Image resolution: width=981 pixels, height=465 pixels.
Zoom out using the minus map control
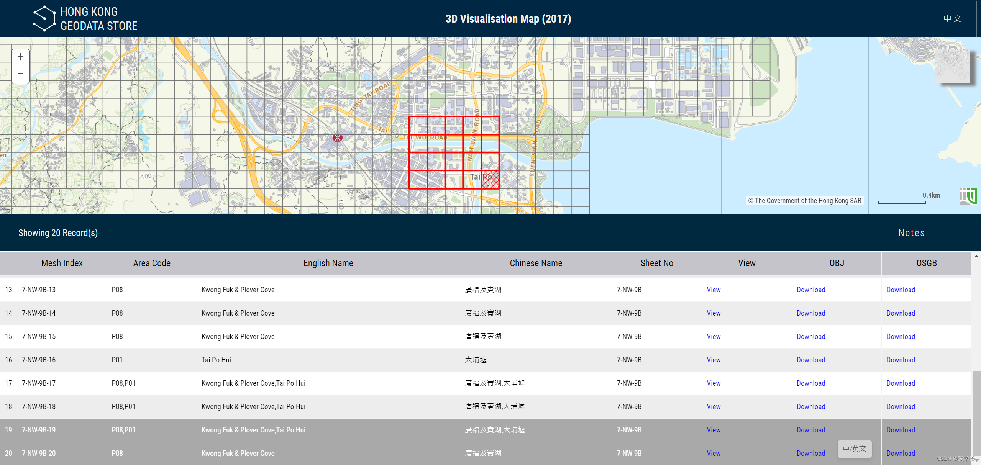[x=20, y=74]
